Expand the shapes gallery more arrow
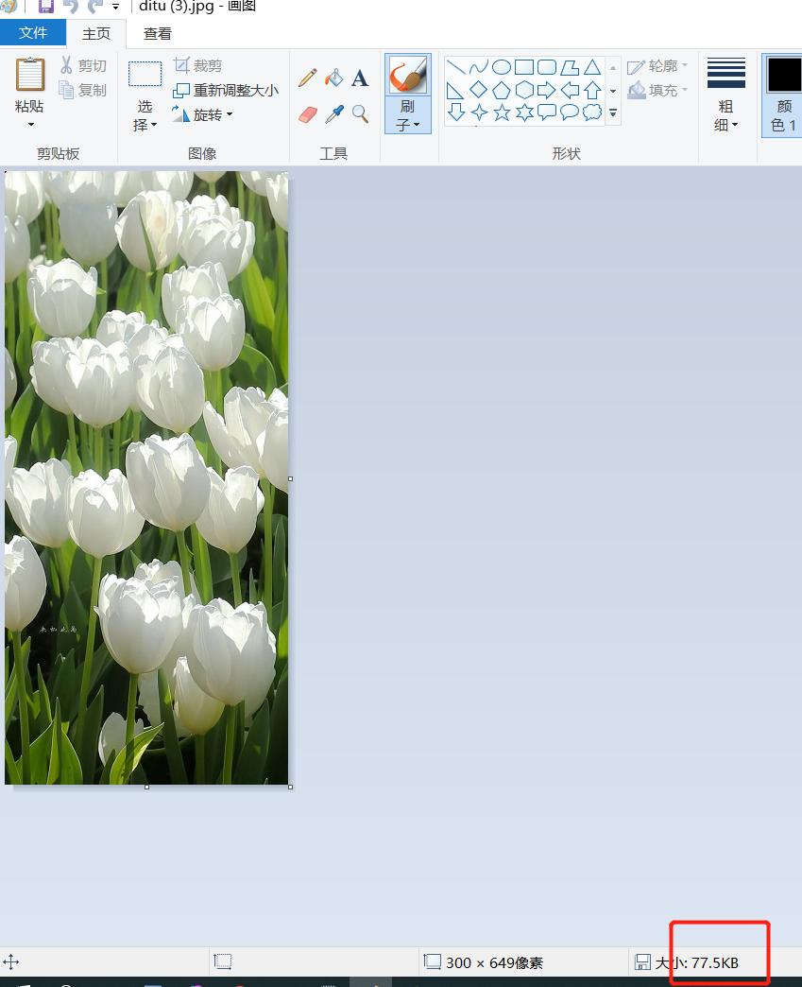Screen dimensions: 802x987 [613, 113]
